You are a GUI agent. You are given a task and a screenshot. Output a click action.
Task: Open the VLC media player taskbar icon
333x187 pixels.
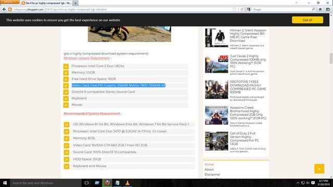click(127, 183)
